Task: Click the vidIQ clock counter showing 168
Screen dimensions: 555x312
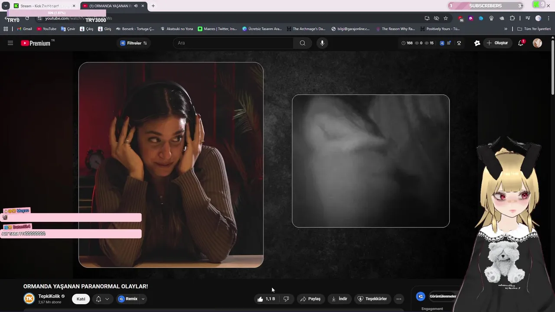Action: (407, 43)
